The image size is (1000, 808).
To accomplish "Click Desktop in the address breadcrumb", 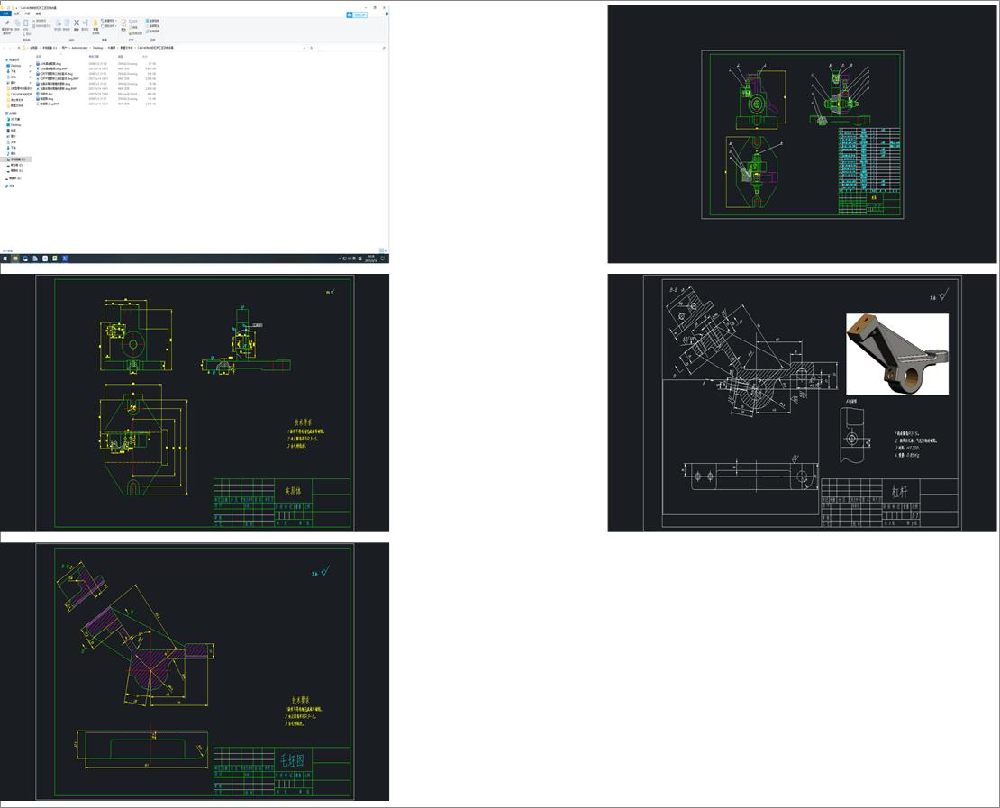I will [98, 48].
